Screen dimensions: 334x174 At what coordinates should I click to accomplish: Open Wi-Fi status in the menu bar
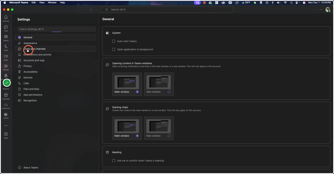tap(285, 3)
